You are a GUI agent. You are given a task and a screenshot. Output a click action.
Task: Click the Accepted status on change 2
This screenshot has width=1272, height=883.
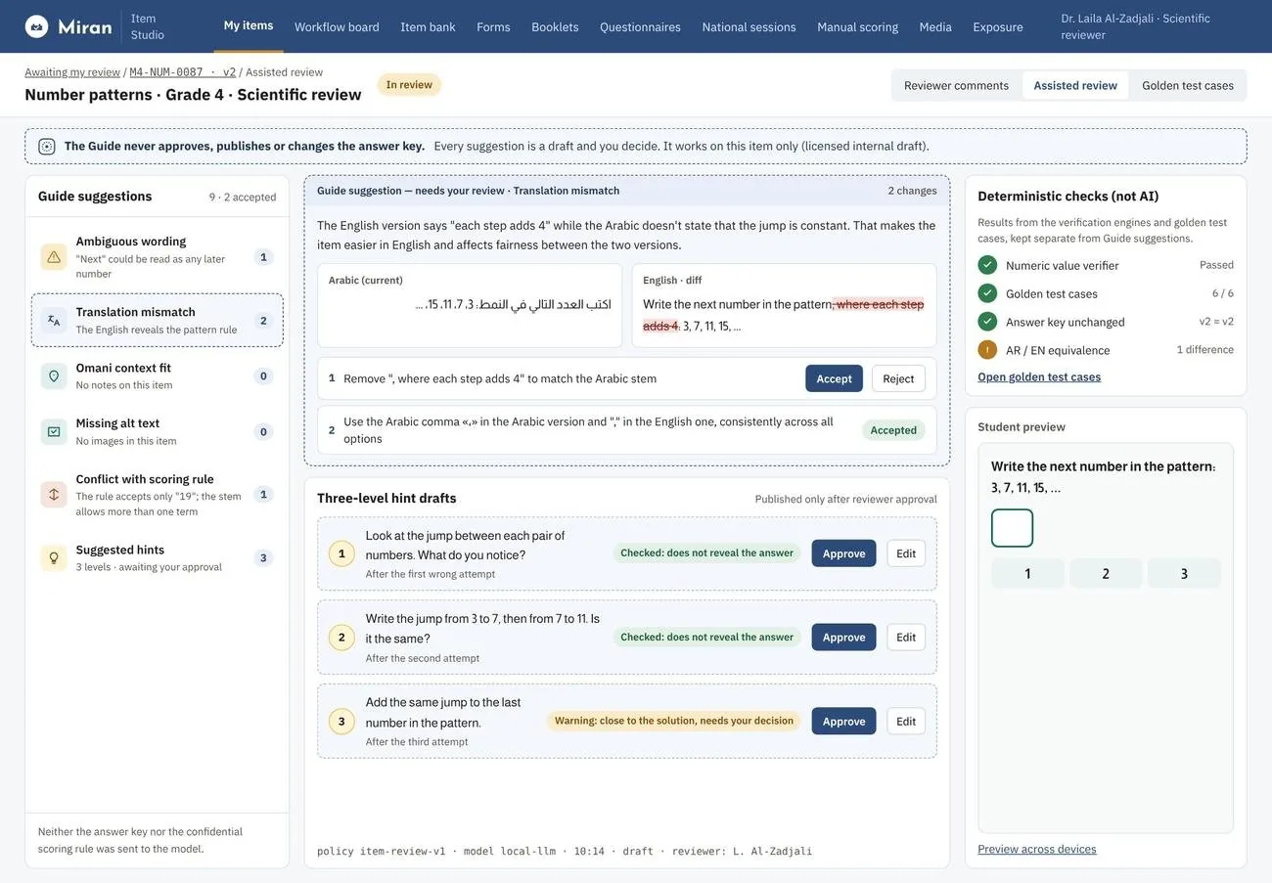(893, 430)
